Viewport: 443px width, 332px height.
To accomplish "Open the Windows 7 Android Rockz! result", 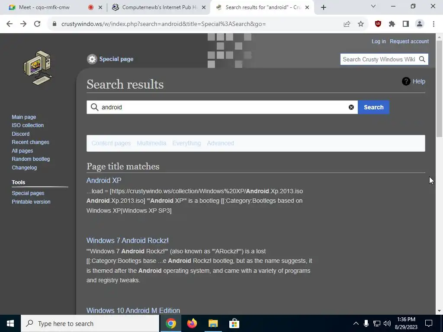I will point(128,240).
